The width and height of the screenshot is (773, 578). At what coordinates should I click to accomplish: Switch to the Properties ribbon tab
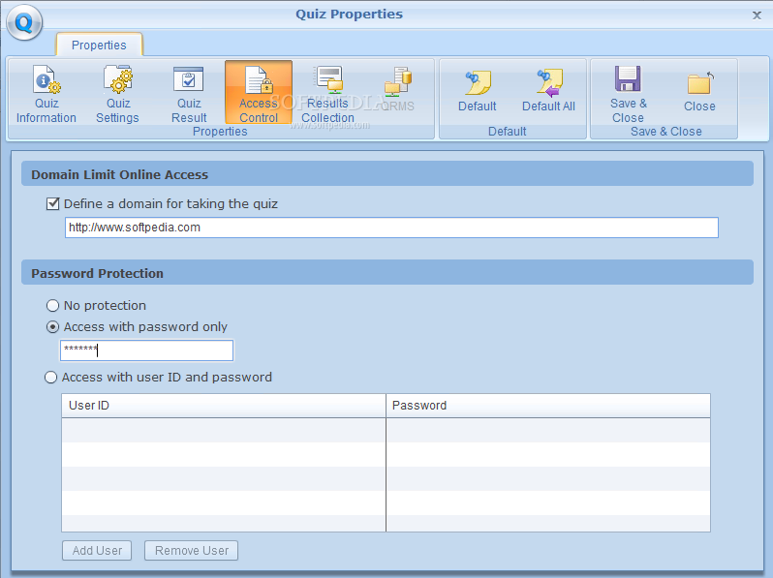99,45
